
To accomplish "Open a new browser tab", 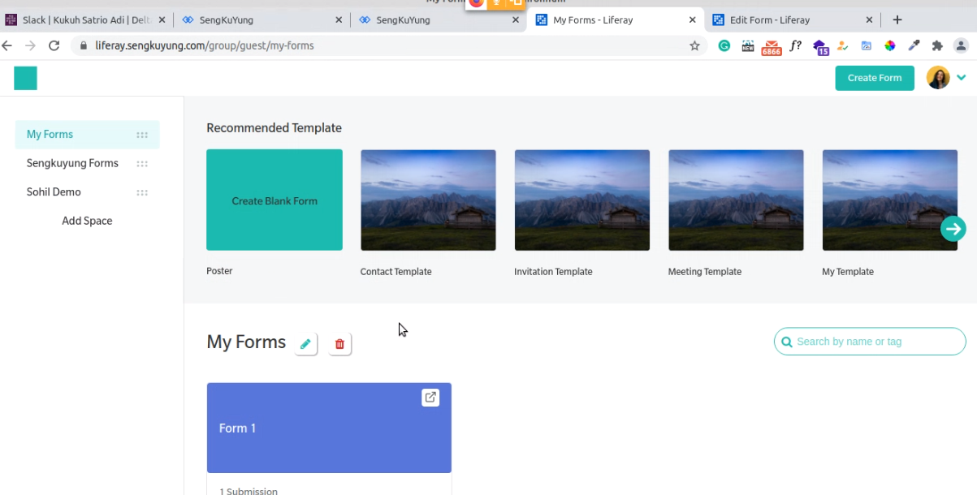I will (x=897, y=19).
